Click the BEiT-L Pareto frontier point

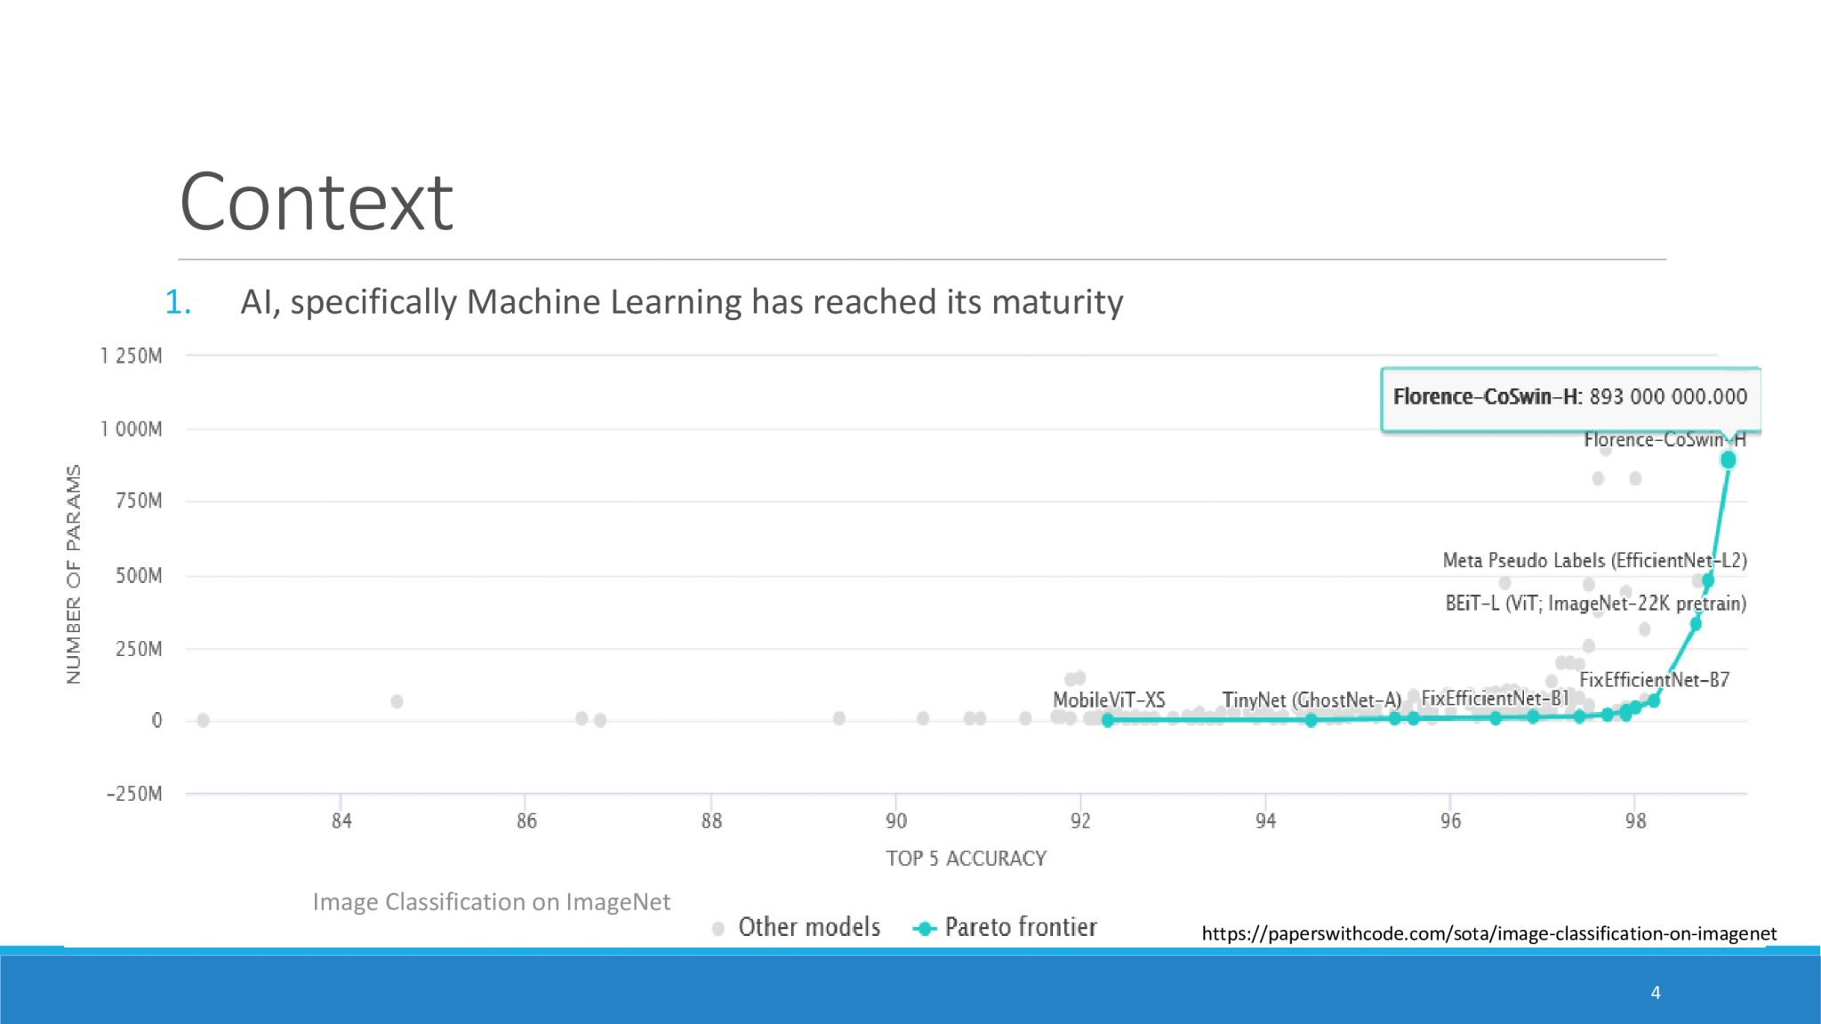point(1696,624)
